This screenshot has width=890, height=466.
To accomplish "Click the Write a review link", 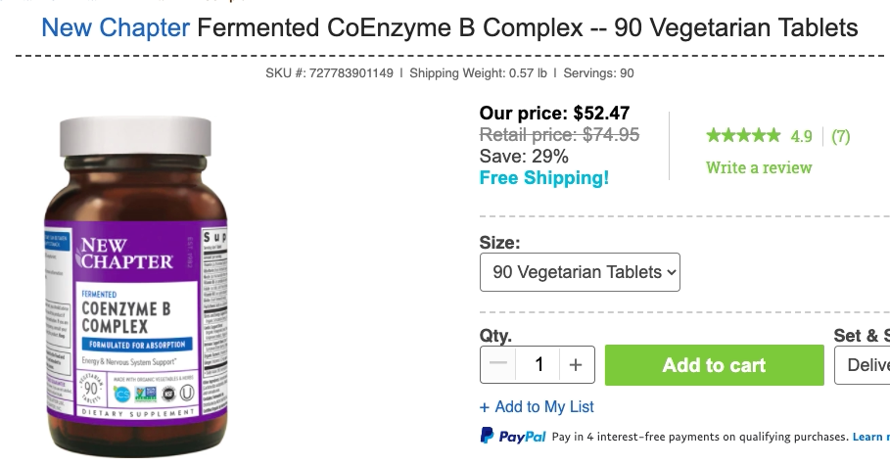I will point(759,167).
